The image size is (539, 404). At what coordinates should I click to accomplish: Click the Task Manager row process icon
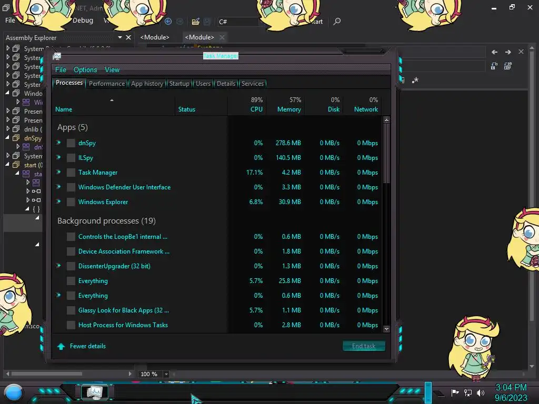[71, 173]
